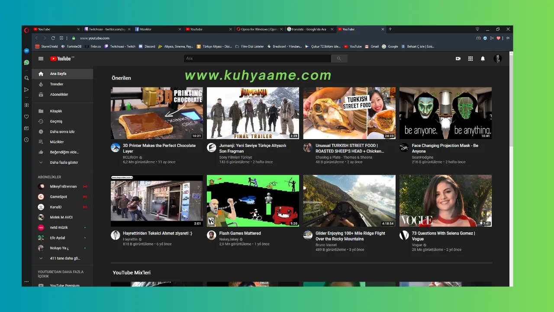Click the Opera menu logo

click(x=26, y=29)
